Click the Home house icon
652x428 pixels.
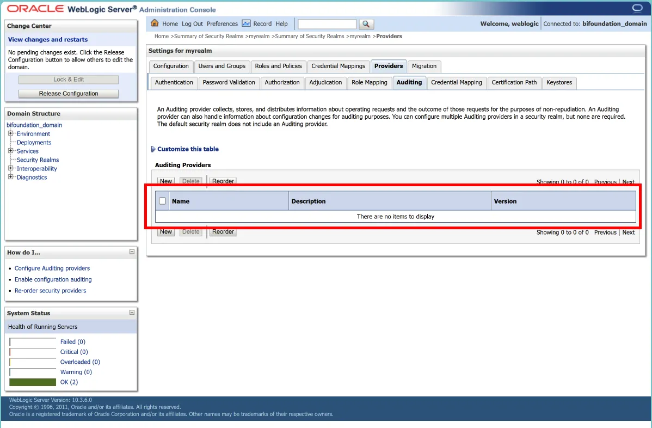click(x=155, y=23)
